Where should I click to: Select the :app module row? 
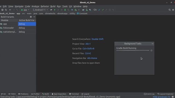tap(9, 24)
